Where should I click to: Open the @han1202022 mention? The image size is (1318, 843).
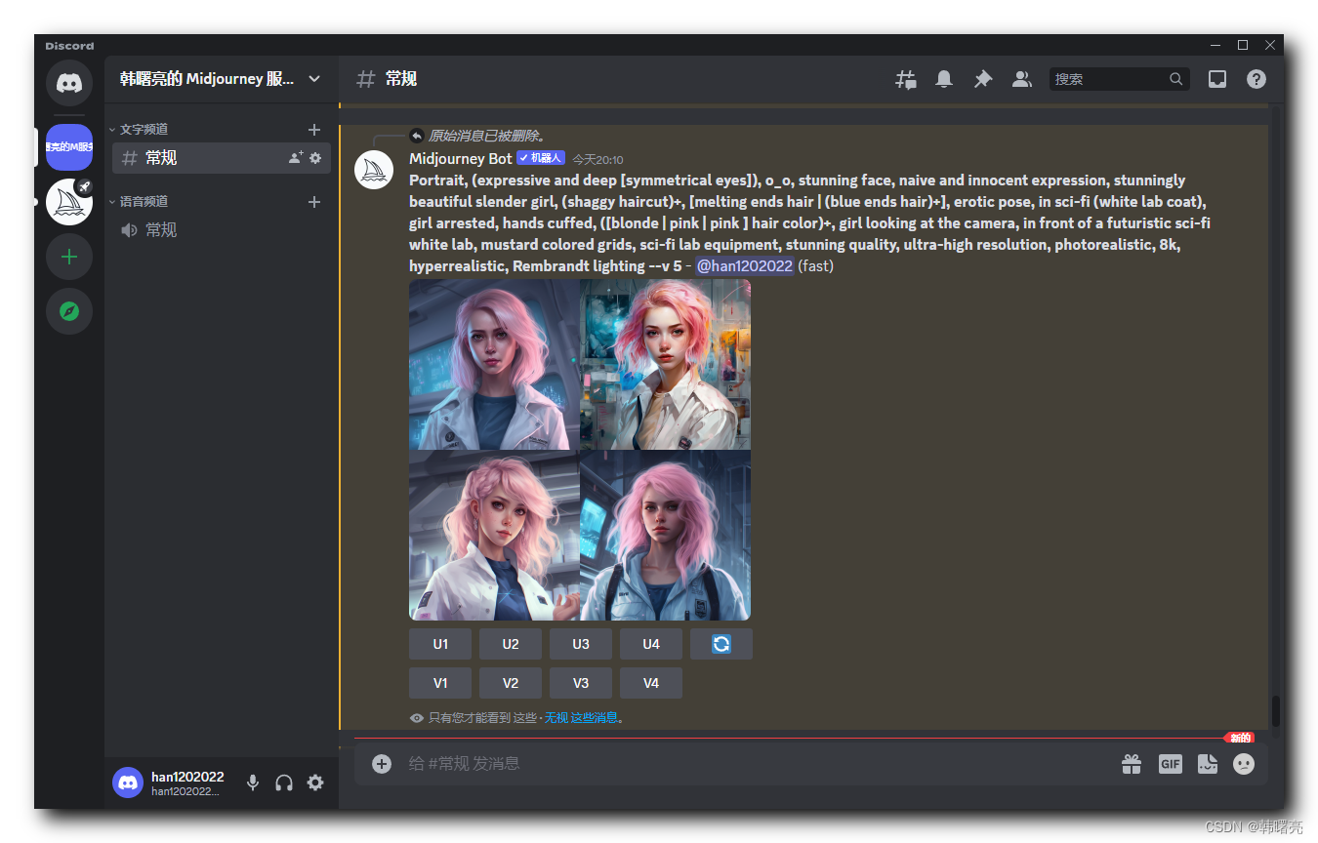point(744,265)
